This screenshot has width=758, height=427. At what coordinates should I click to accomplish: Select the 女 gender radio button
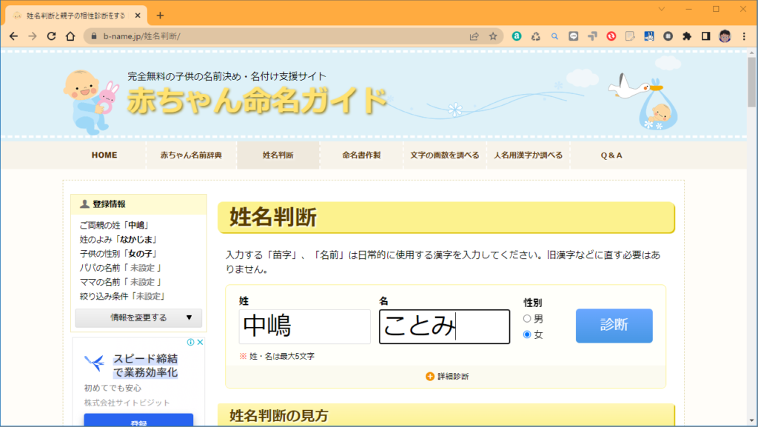[526, 334]
